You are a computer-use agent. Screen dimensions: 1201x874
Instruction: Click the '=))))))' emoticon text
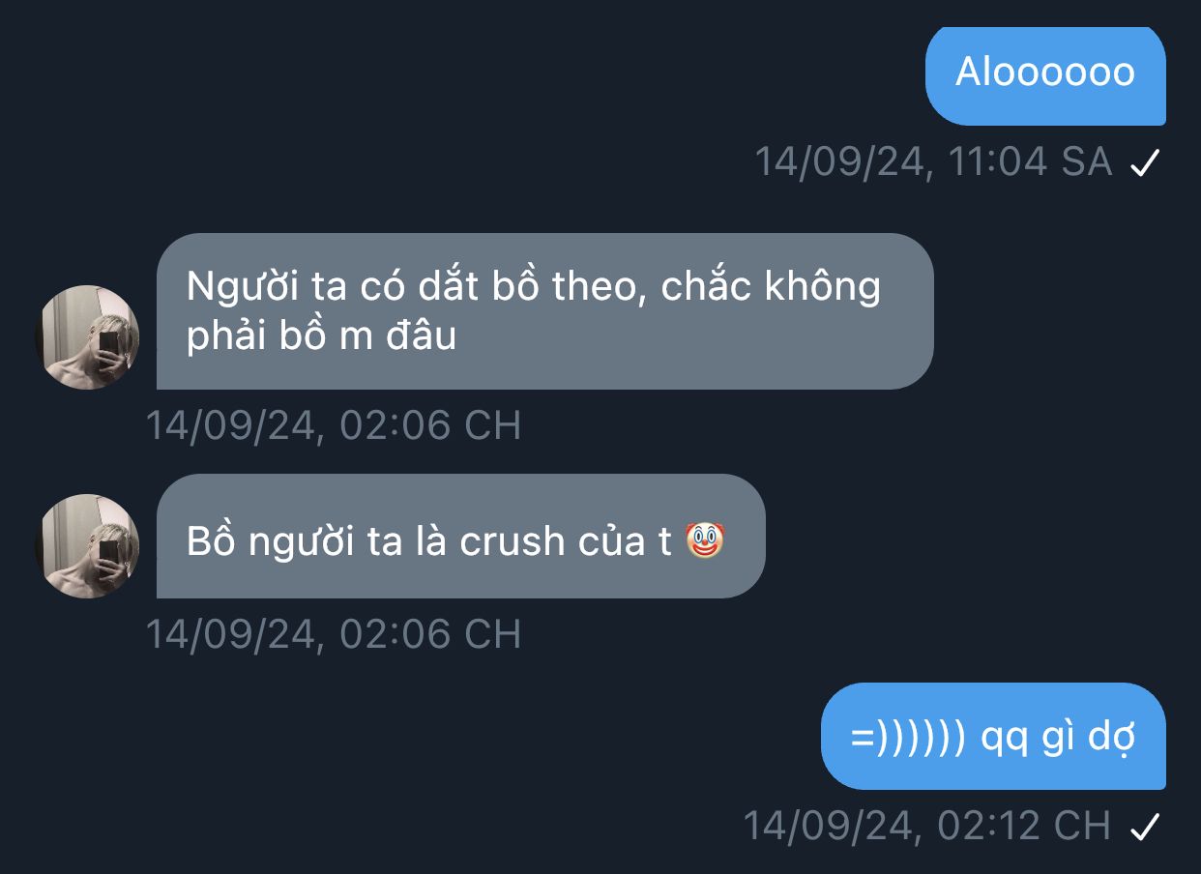coord(908,739)
